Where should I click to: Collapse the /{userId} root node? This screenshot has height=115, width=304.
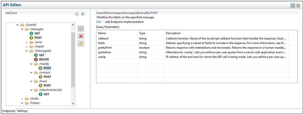pyautogui.click(x=18, y=25)
